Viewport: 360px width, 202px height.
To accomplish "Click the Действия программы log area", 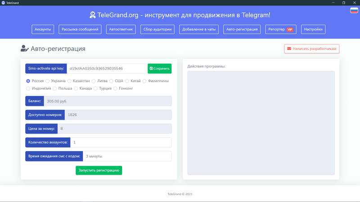I will tap(261, 123).
